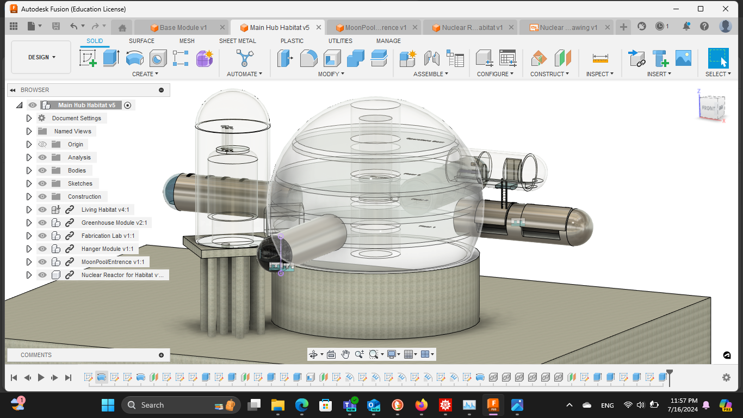Open the DESIGN workspace dropdown
The height and width of the screenshot is (418, 743).
point(41,57)
